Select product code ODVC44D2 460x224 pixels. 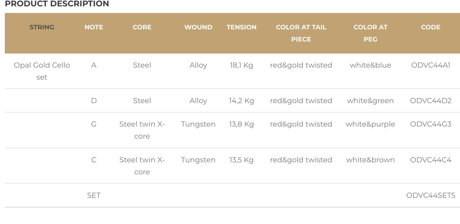point(430,101)
